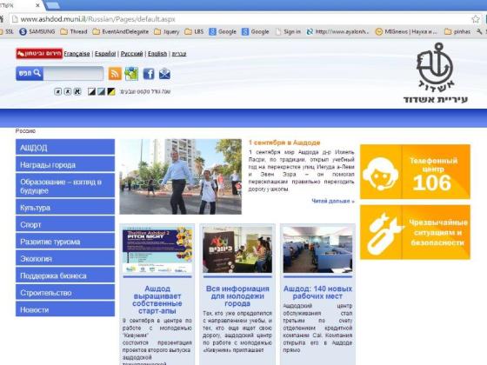The width and height of the screenshot is (487, 365).
Task: Open the Новости menu item
Action: [x=65, y=309]
